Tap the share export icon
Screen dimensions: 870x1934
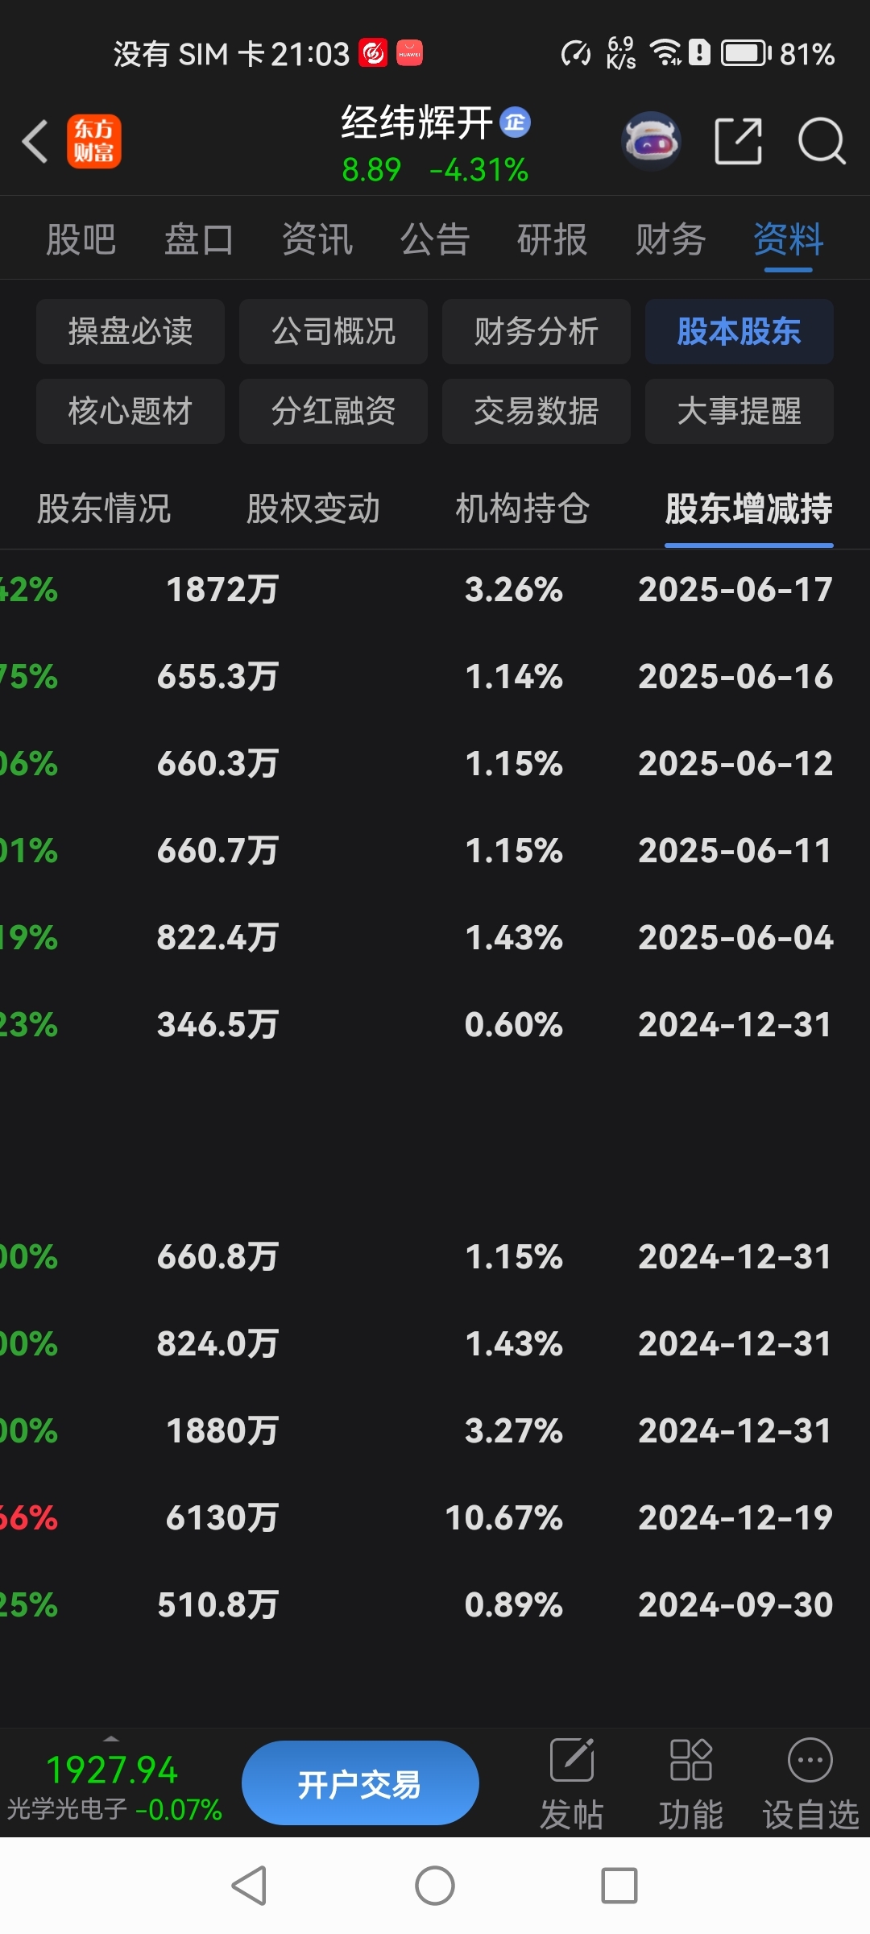[739, 142]
